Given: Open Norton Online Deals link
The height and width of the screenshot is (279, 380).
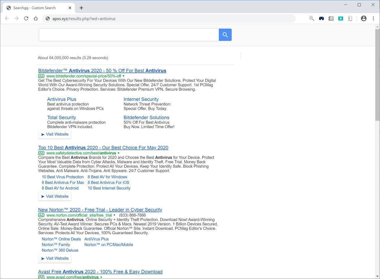Looking at the screenshot, I should tap(61, 239).
